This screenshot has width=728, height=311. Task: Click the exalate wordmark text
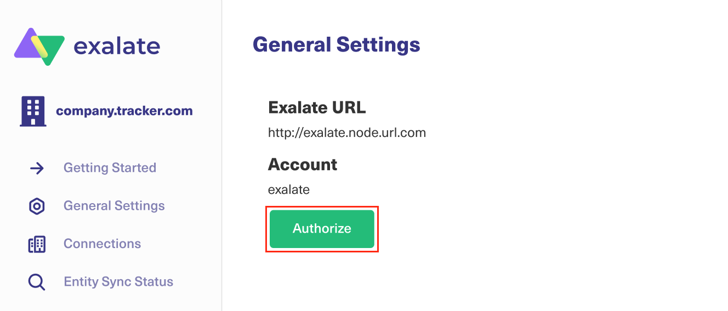pyautogui.click(x=117, y=47)
